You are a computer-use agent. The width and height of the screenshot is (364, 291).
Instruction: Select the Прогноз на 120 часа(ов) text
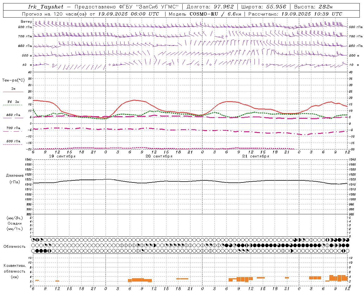54,14
